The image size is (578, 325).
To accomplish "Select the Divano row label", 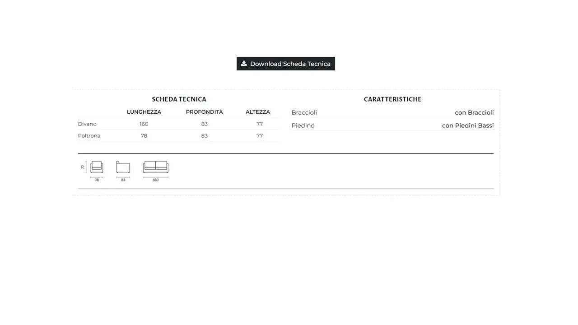I will (87, 124).
